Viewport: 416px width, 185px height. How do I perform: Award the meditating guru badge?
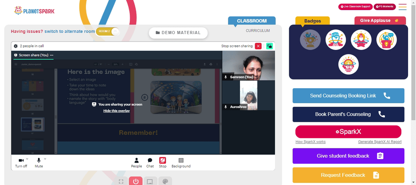pyautogui.click(x=361, y=40)
